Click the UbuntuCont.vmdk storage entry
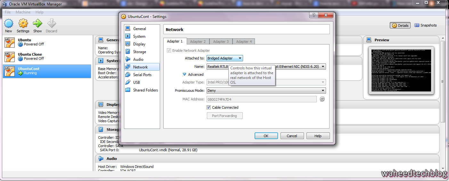This screenshot has height=181, width=449. coord(168,150)
